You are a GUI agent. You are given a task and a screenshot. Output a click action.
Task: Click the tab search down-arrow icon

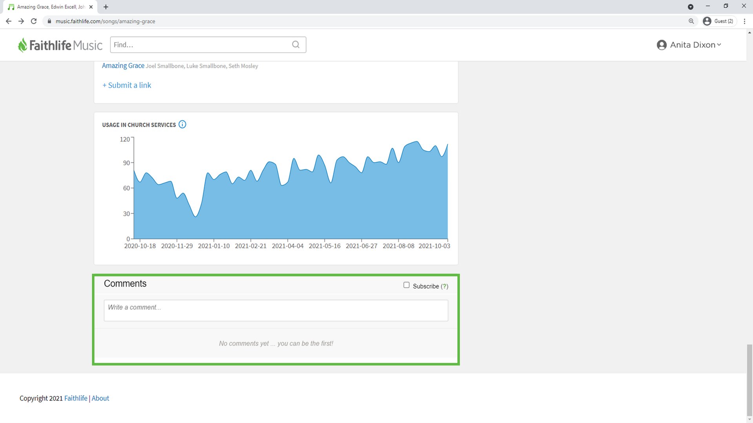point(691,7)
